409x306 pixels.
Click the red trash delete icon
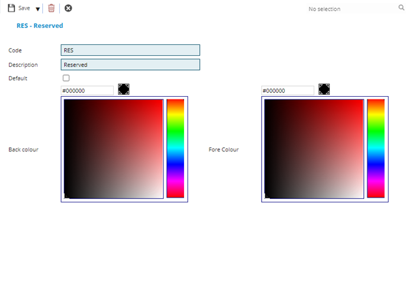(51, 8)
